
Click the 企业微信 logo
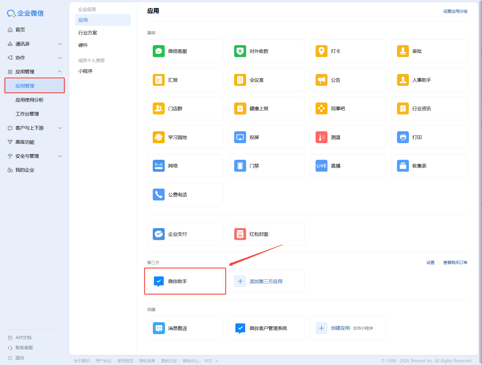(25, 13)
